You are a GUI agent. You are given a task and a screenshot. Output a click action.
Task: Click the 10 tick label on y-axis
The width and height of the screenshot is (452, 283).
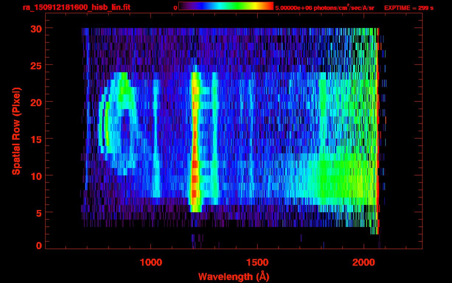click(35, 176)
